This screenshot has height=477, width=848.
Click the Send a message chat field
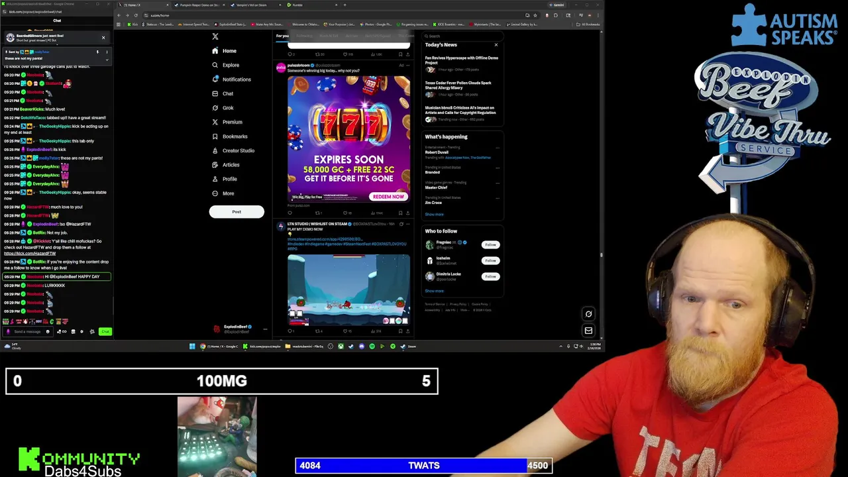(28, 331)
